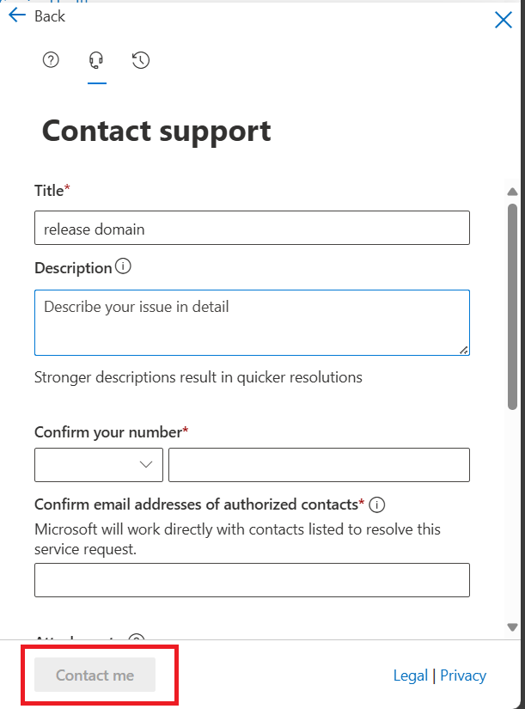525x709 pixels.
Task: Open the Help question mark tab
Action: (x=51, y=59)
